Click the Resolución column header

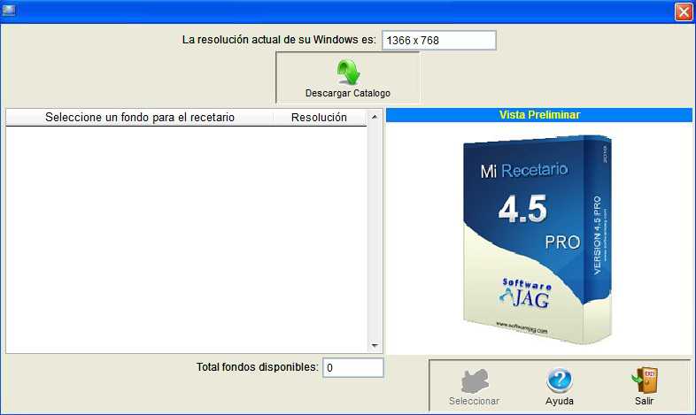click(x=319, y=118)
